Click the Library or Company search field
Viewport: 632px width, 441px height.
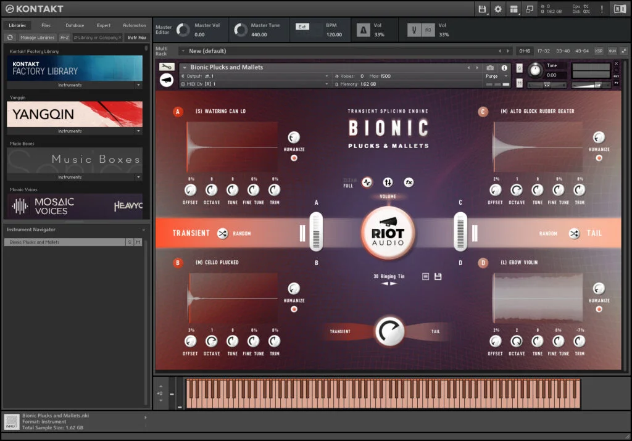[97, 38]
